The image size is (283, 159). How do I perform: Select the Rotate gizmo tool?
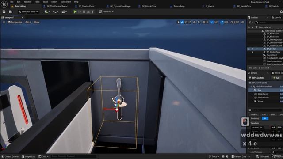point(186,22)
